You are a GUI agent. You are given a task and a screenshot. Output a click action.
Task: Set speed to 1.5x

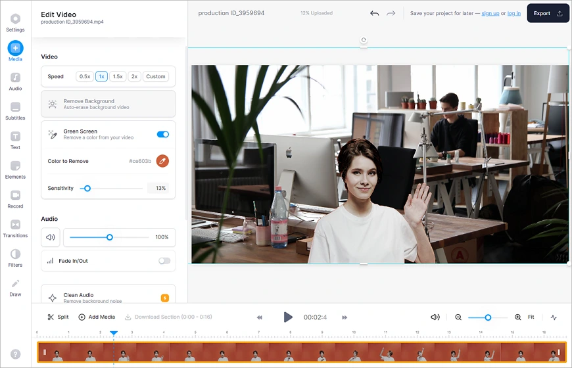[x=118, y=76]
